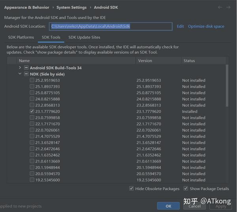This screenshot has width=237, height=212.
Task: Select the SDK Tools tab
Action: click(51, 38)
